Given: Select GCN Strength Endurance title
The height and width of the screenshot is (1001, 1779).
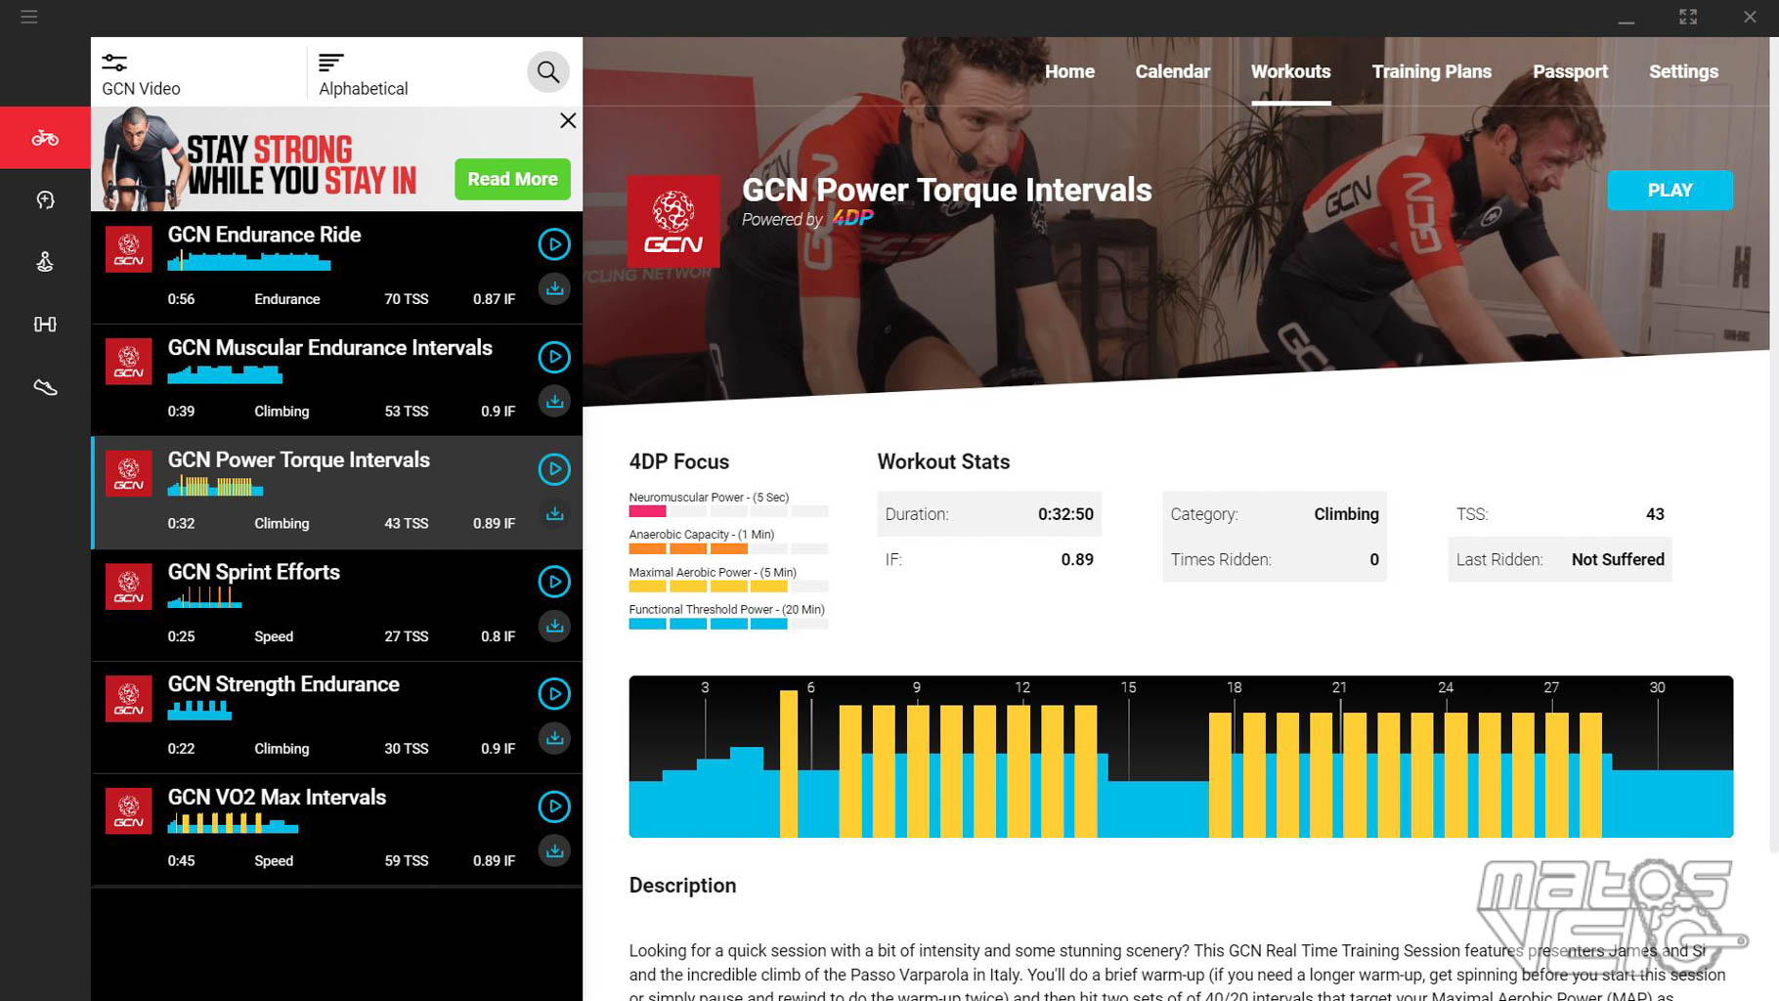Looking at the screenshot, I should pos(283,684).
